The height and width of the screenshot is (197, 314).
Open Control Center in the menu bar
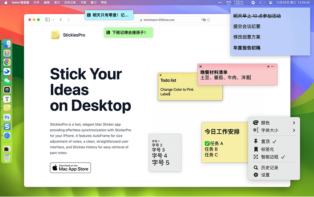[x=271, y=3]
